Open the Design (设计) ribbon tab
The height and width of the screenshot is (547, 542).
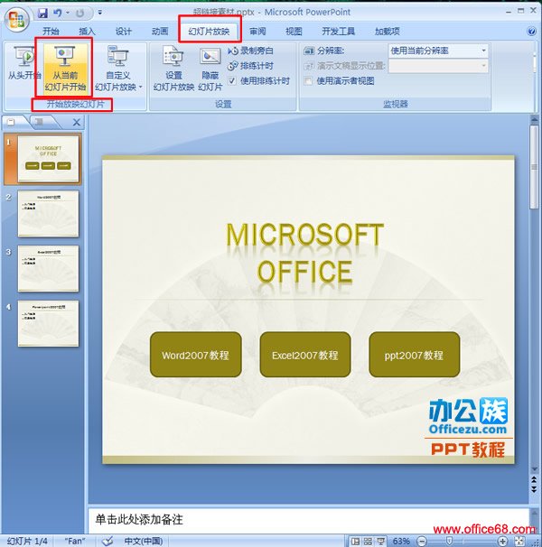[124, 32]
